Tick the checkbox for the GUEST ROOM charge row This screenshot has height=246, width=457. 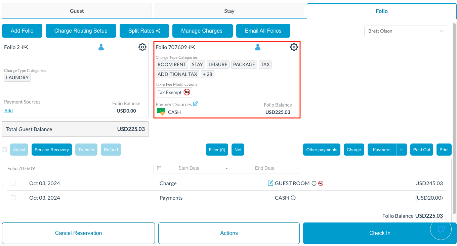pos(13,183)
